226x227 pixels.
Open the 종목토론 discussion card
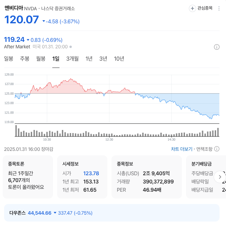click(28, 177)
